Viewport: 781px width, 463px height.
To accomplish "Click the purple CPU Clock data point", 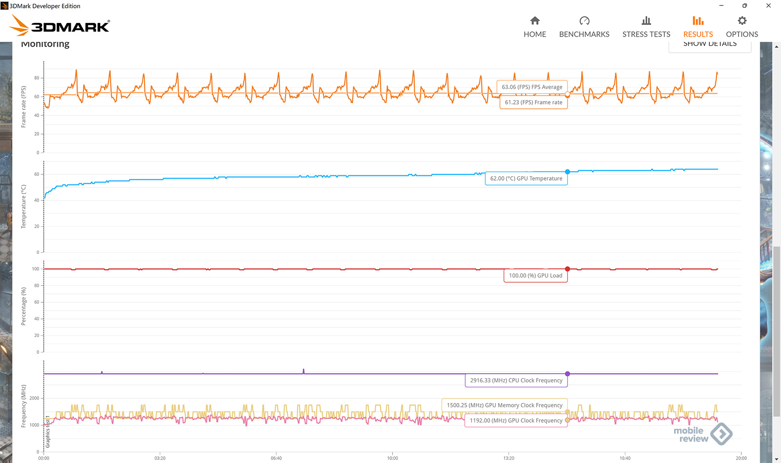I will [x=567, y=374].
